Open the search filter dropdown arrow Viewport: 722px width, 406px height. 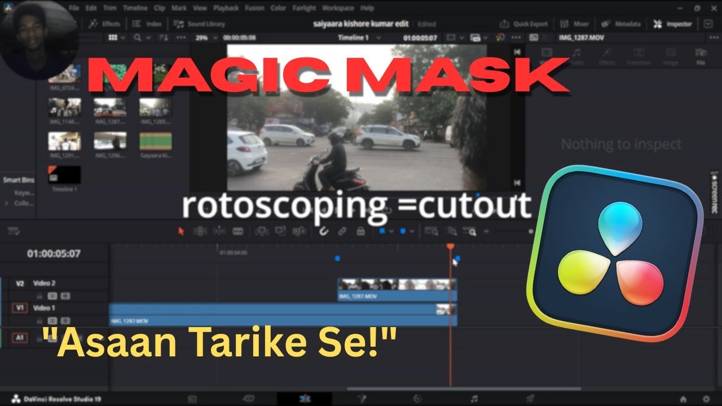(x=148, y=37)
